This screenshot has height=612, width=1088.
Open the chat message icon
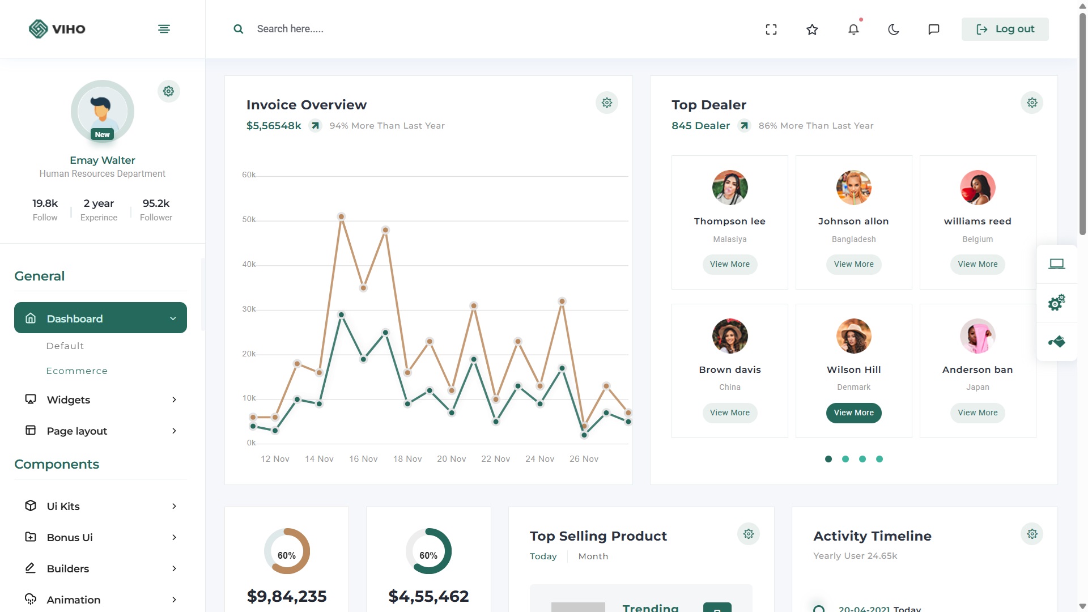(934, 29)
